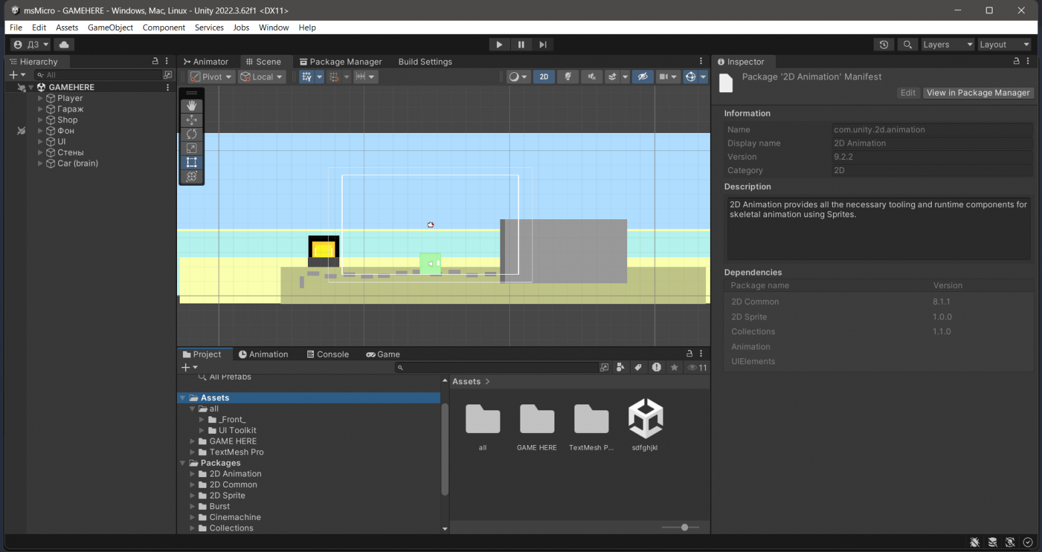
Task: Pause the game playback
Action: coord(521,45)
